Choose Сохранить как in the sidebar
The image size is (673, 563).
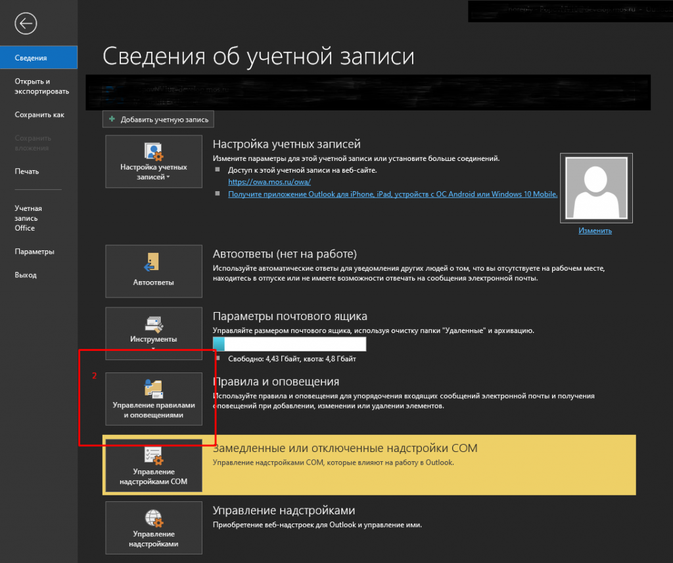(x=39, y=115)
